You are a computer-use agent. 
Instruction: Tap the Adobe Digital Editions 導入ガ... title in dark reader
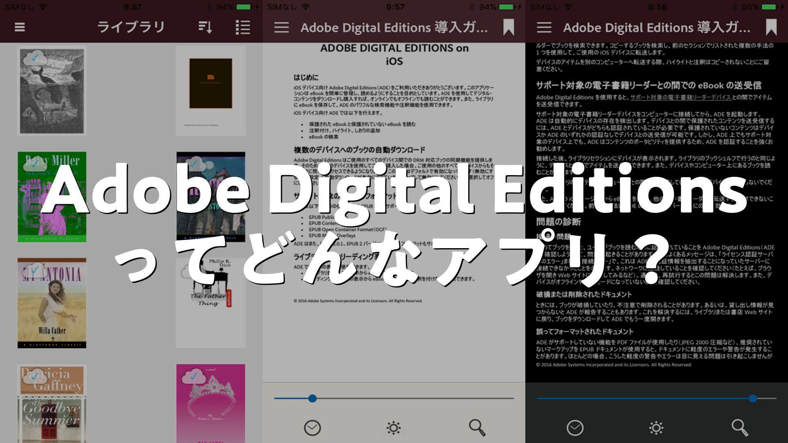click(657, 27)
